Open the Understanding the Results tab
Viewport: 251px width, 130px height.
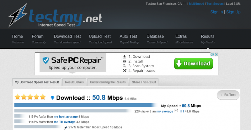tap(108, 82)
